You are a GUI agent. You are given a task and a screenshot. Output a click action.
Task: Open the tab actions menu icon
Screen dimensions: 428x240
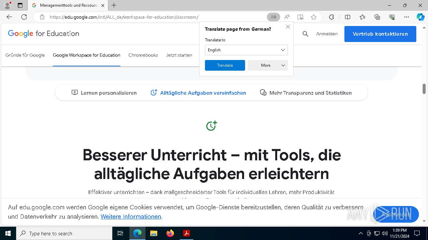click(x=20, y=5)
